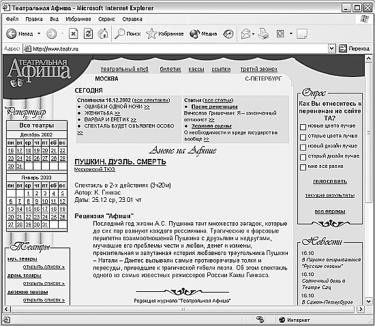Screen dimensions: 375x326
Task: Refresh the page via toolbar icon
Action: (88, 33)
